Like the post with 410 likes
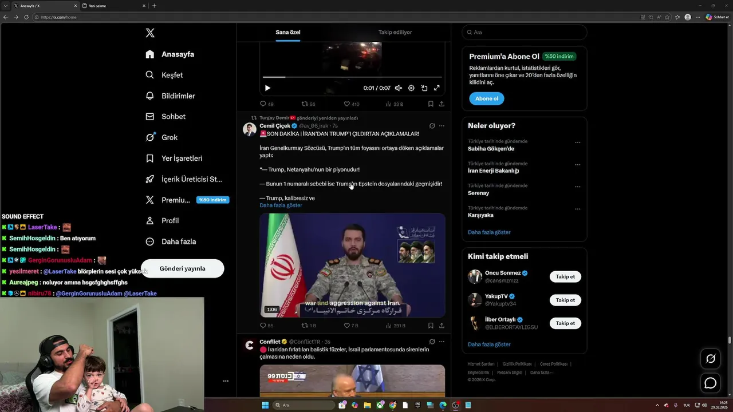 pos(351,104)
